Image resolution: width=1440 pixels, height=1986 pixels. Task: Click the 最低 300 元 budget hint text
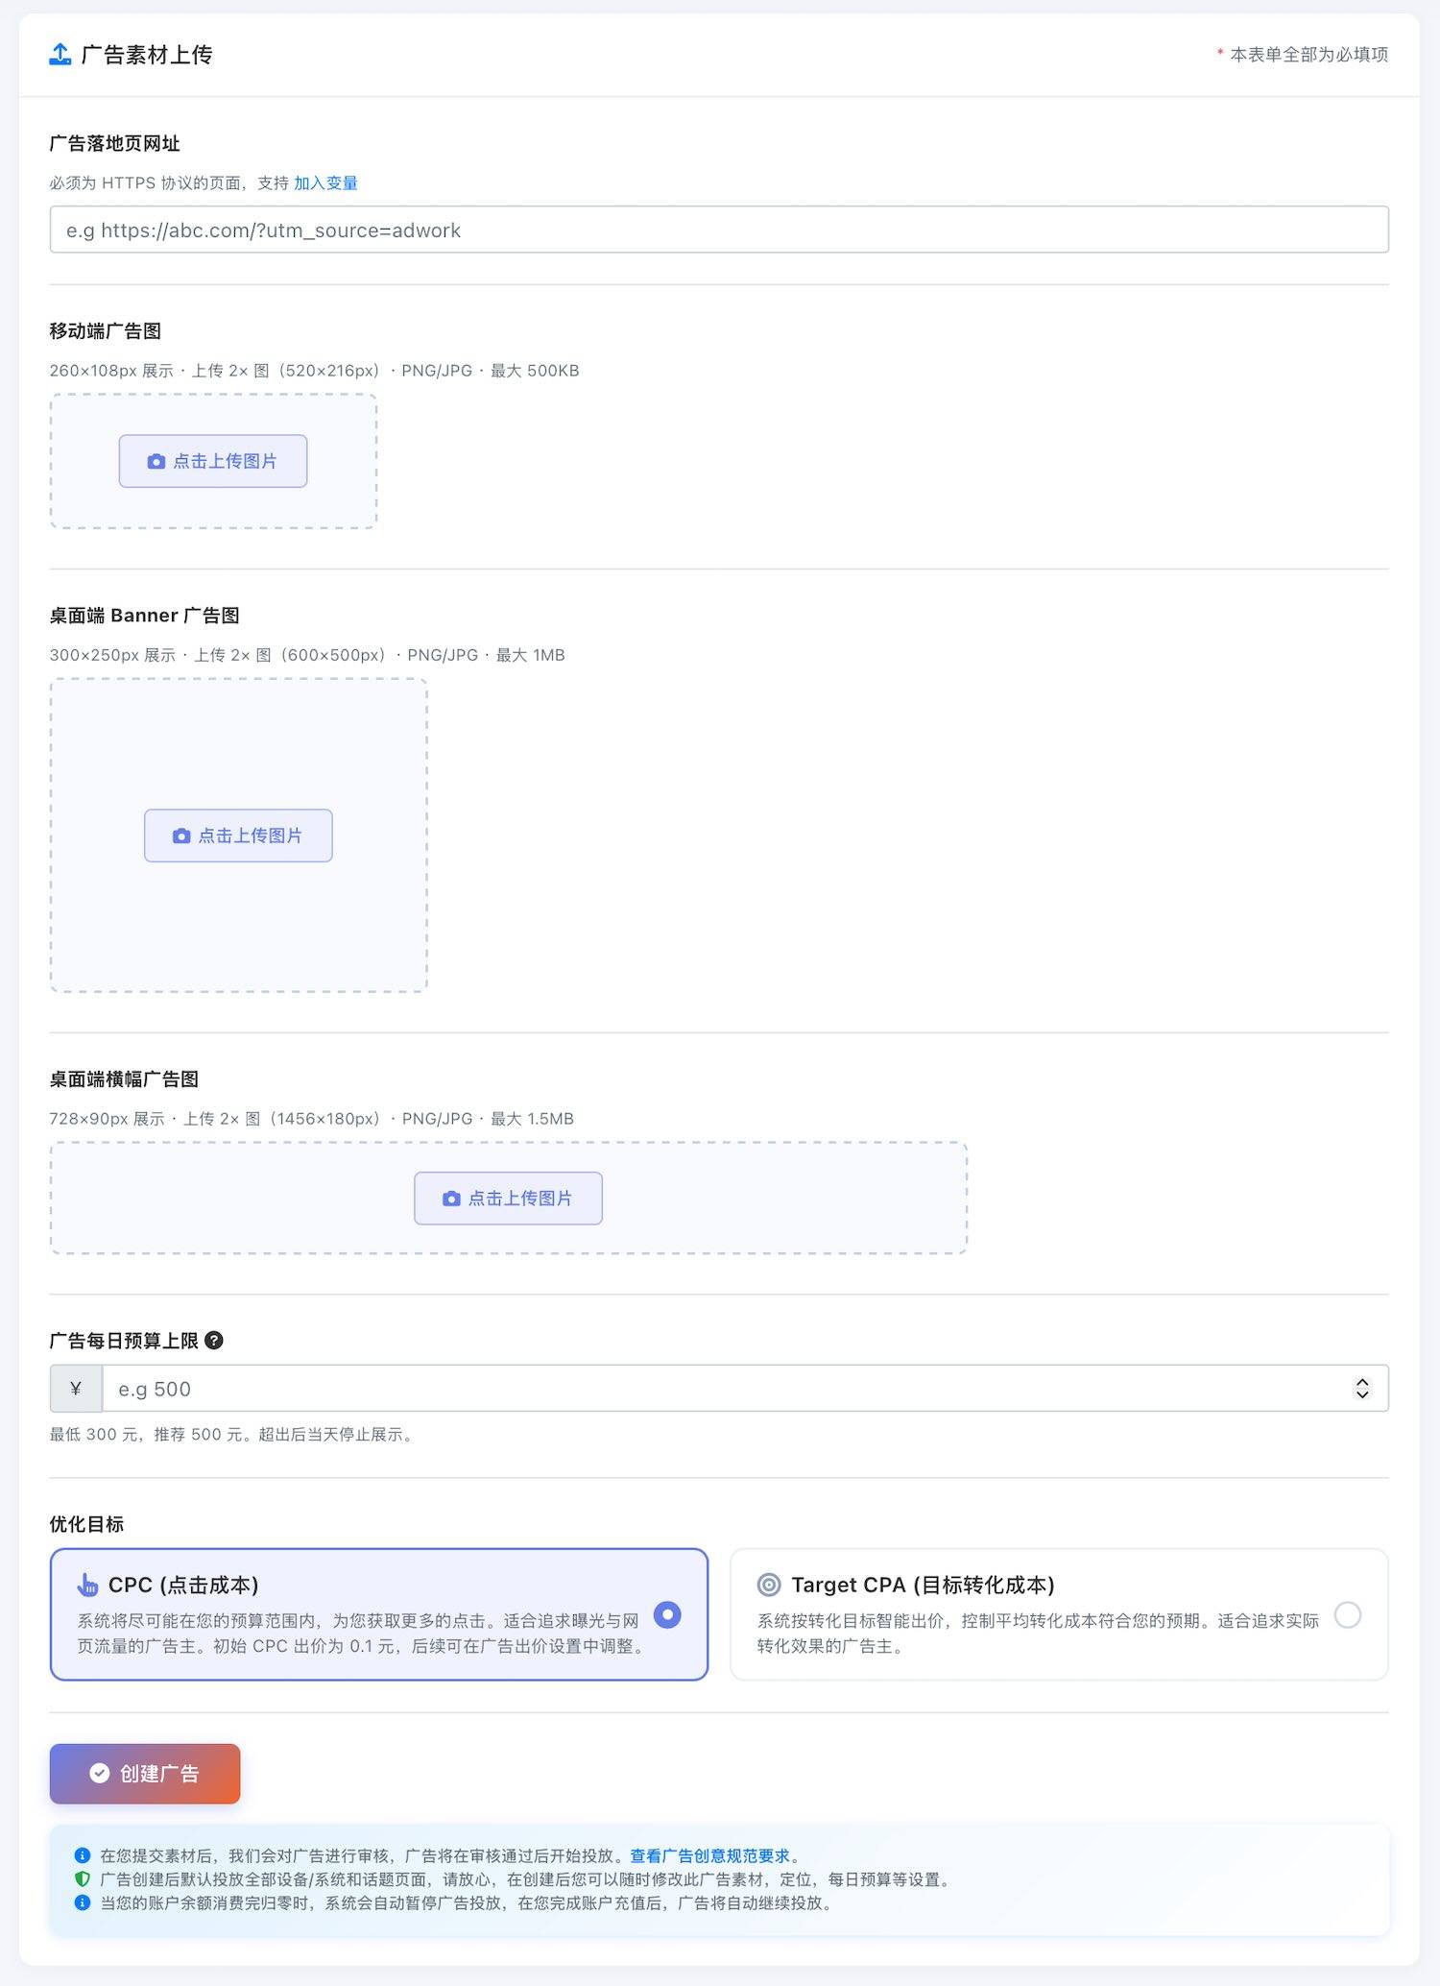coord(233,1435)
